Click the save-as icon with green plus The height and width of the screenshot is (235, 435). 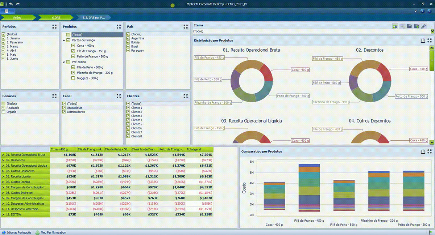[x=417, y=26]
